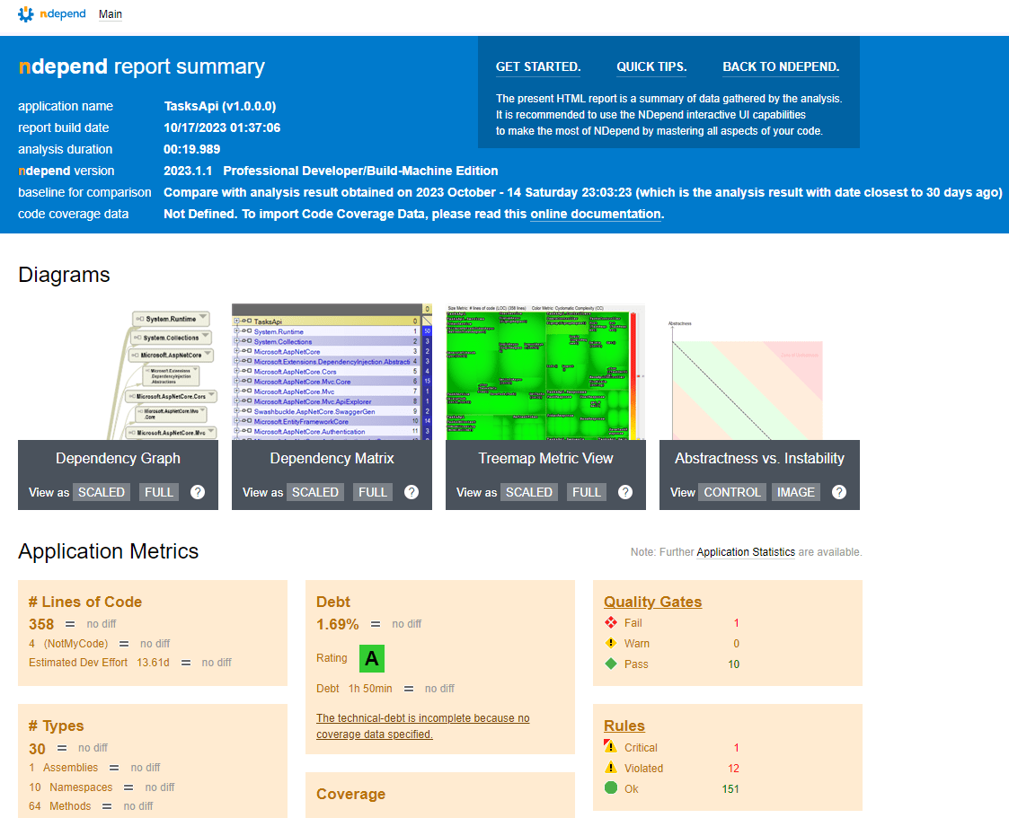View Dependency Matrix as FULL
This screenshot has width=1009, height=818.
[x=373, y=492]
